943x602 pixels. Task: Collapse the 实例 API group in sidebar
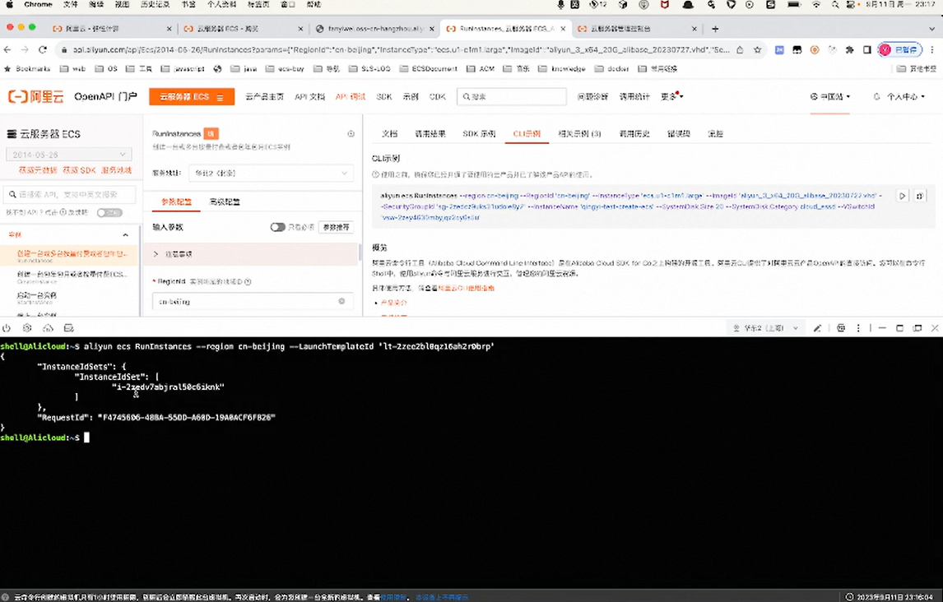(125, 235)
